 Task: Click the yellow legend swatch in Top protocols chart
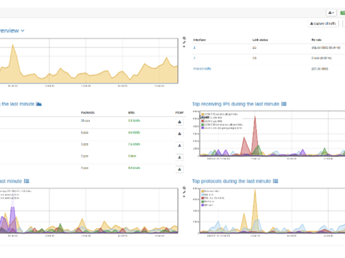(203, 191)
